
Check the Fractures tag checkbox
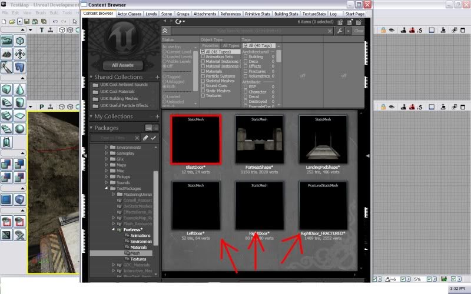246,71
